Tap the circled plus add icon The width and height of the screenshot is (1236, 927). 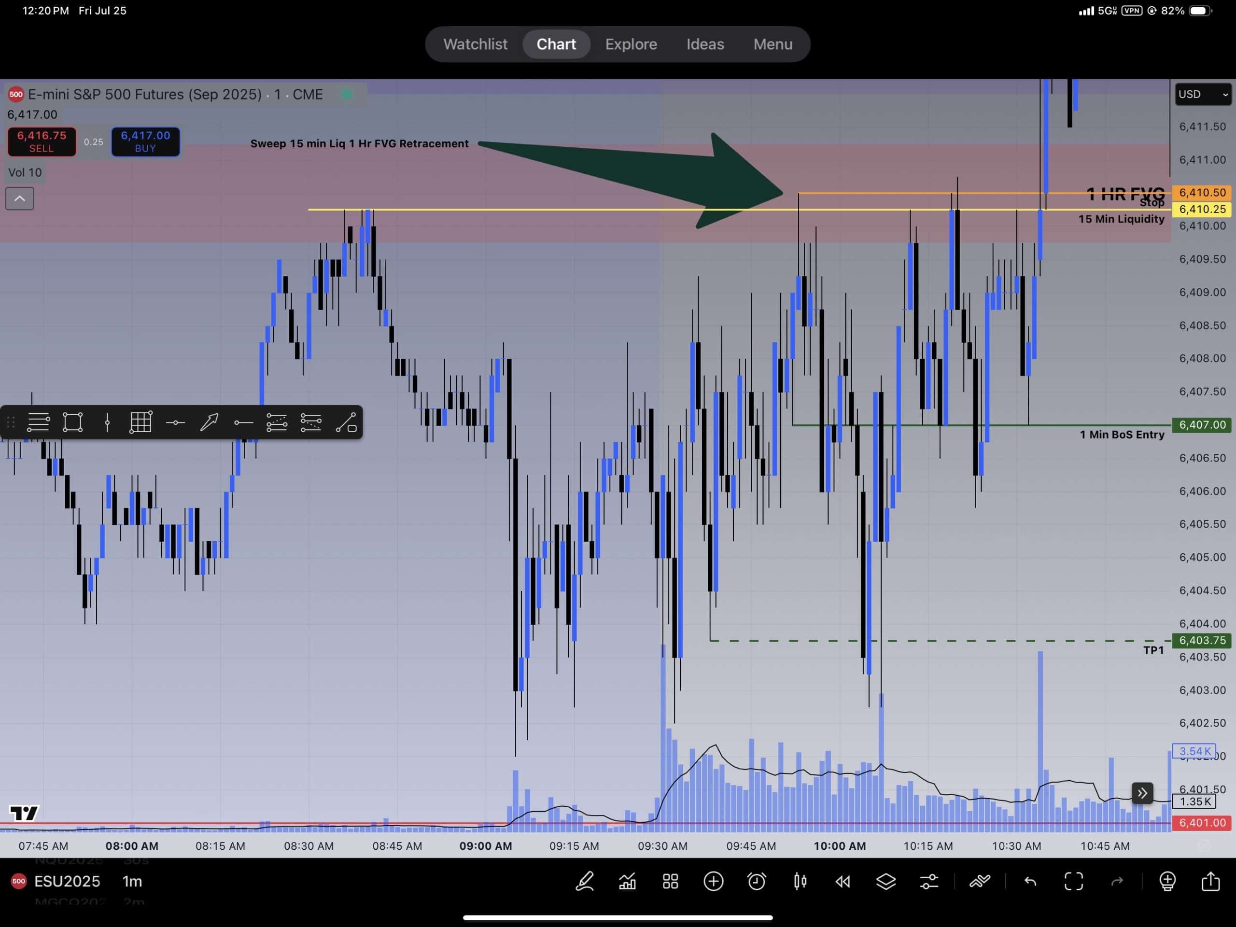[714, 882]
